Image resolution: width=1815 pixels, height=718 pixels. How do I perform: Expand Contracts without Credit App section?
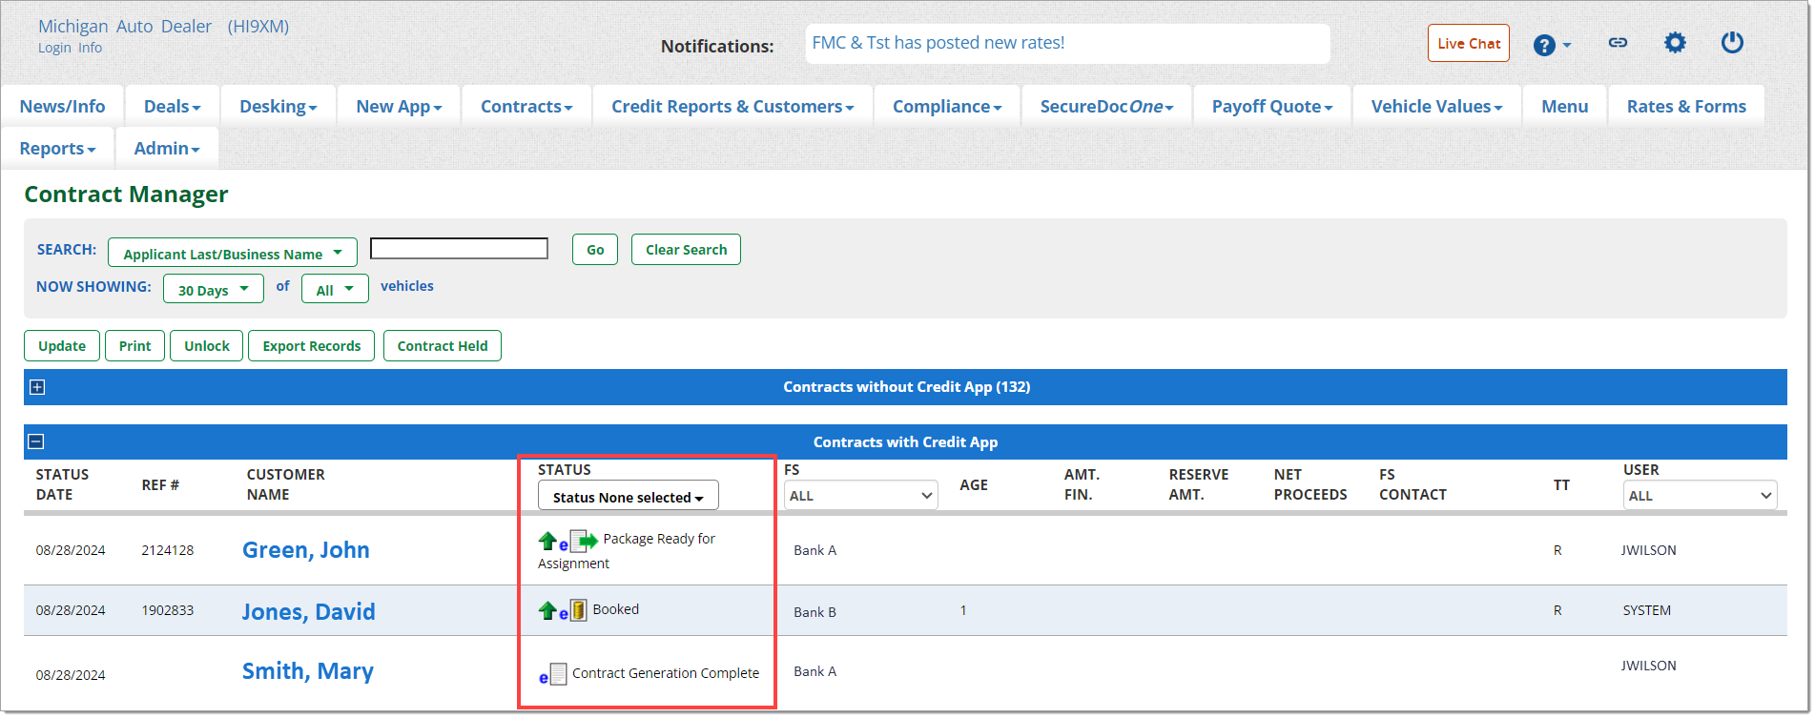(x=37, y=387)
